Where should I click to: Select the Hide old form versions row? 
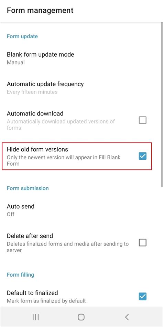pyautogui.click(x=77, y=156)
